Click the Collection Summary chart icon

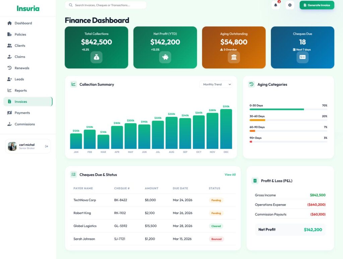[x=73, y=84]
